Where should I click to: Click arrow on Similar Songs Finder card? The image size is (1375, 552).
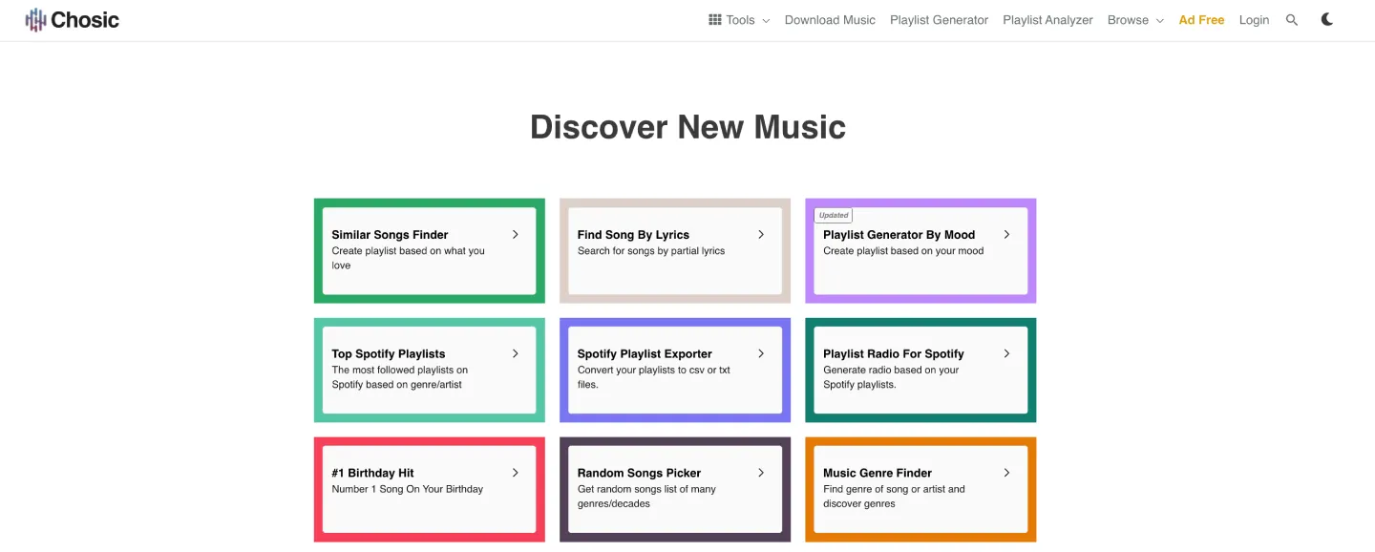click(516, 234)
